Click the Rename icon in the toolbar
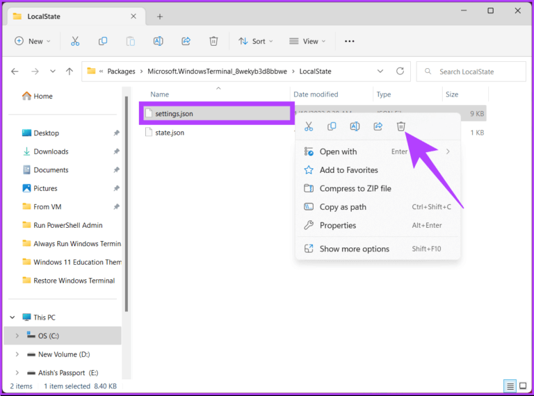Viewport: 534px width, 396px height. click(x=158, y=41)
